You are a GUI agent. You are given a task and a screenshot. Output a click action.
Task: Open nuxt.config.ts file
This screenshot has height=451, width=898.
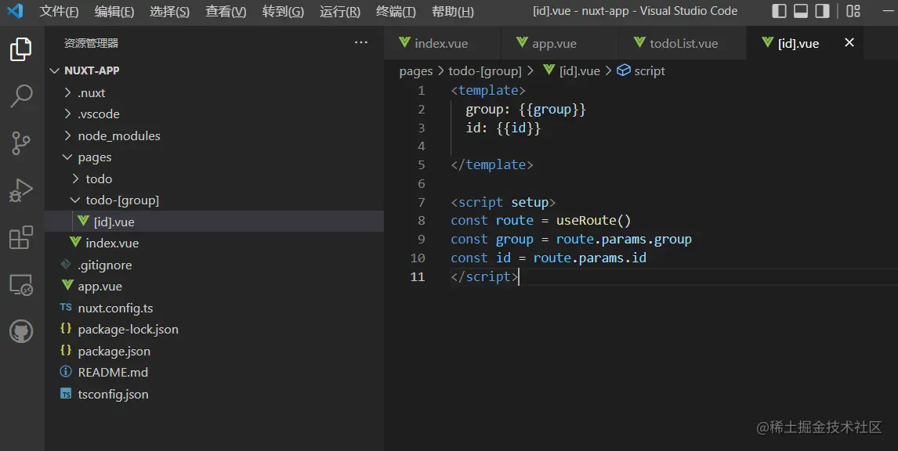214,308
